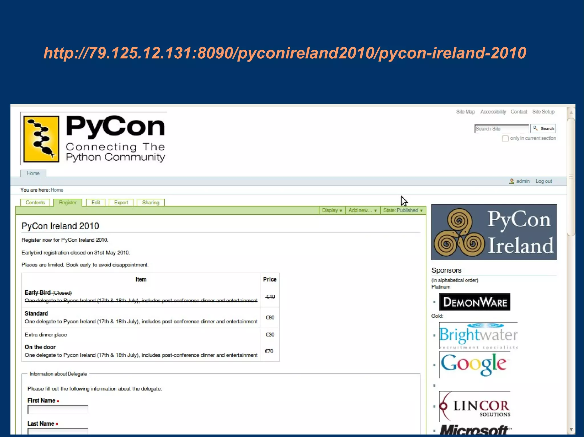
Task: Click the Microsoft sponsor logo
Action: (x=475, y=430)
